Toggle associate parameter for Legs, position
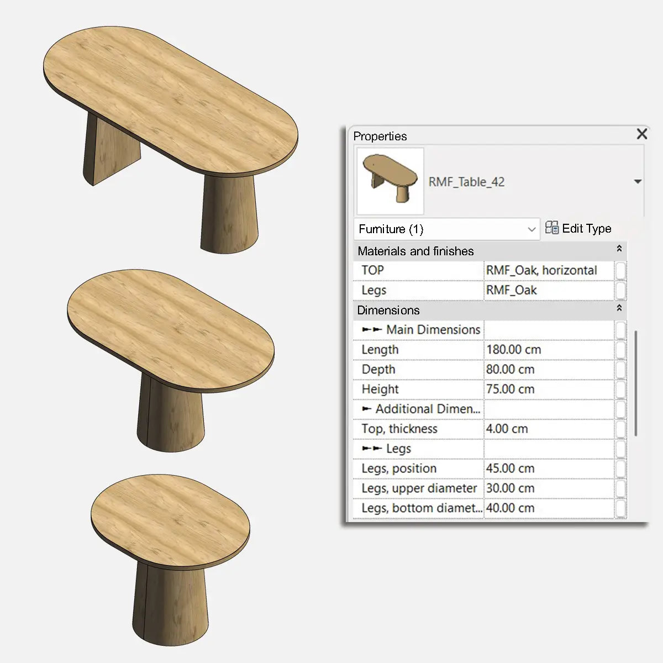Image resolution: width=663 pixels, height=663 pixels. (619, 468)
